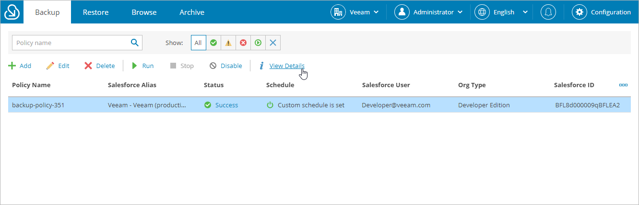Click the schedule power icon
Viewport: 639px width, 205px height.
[x=270, y=105]
